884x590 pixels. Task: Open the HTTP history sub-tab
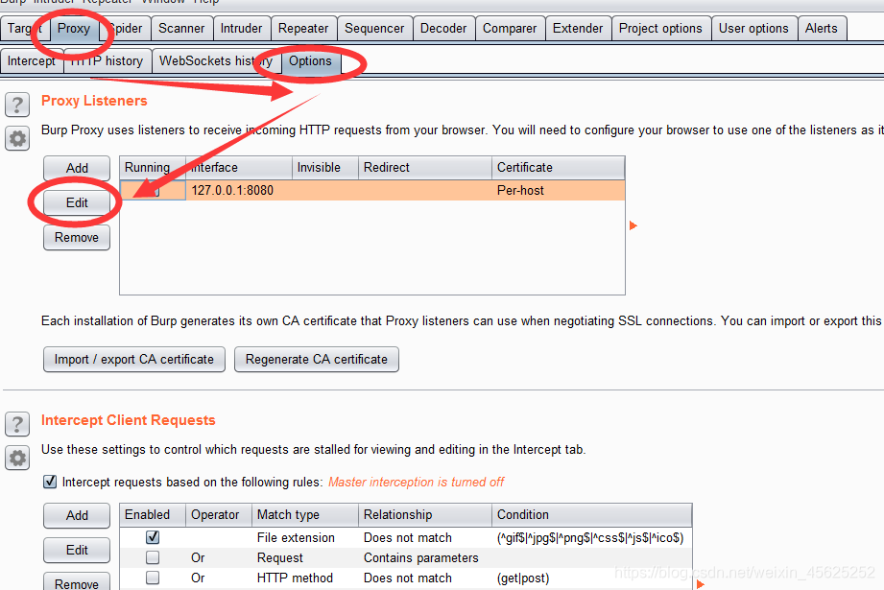point(108,60)
